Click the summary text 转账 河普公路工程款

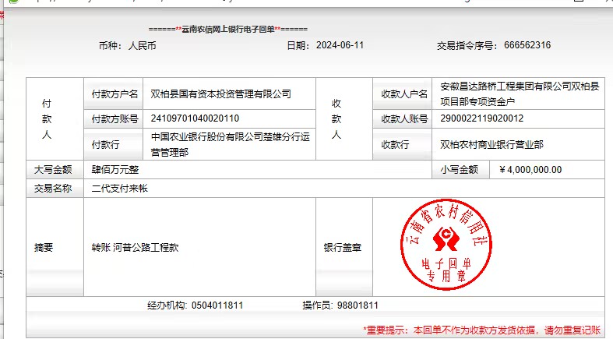pyautogui.click(x=135, y=248)
